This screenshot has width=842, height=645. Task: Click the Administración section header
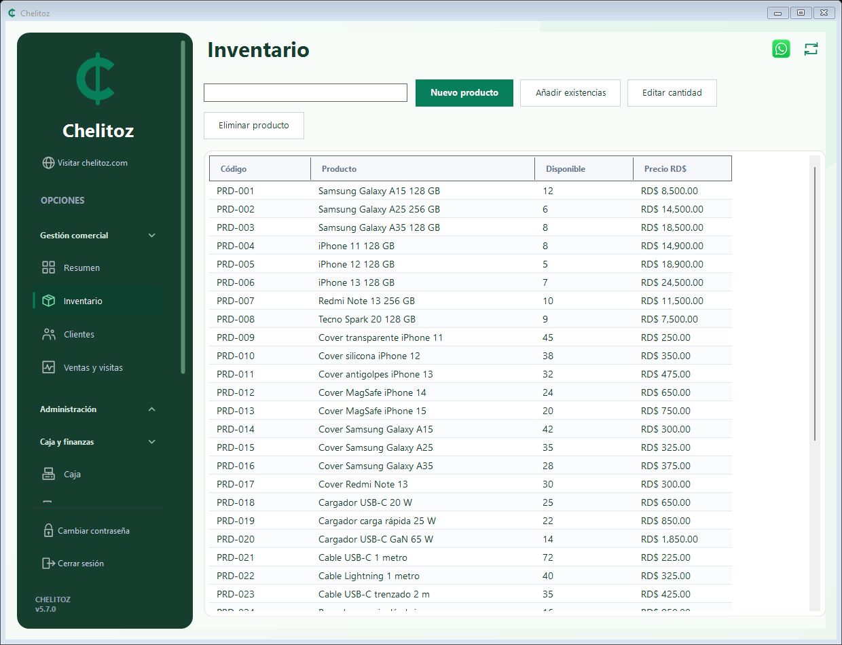[x=98, y=409]
